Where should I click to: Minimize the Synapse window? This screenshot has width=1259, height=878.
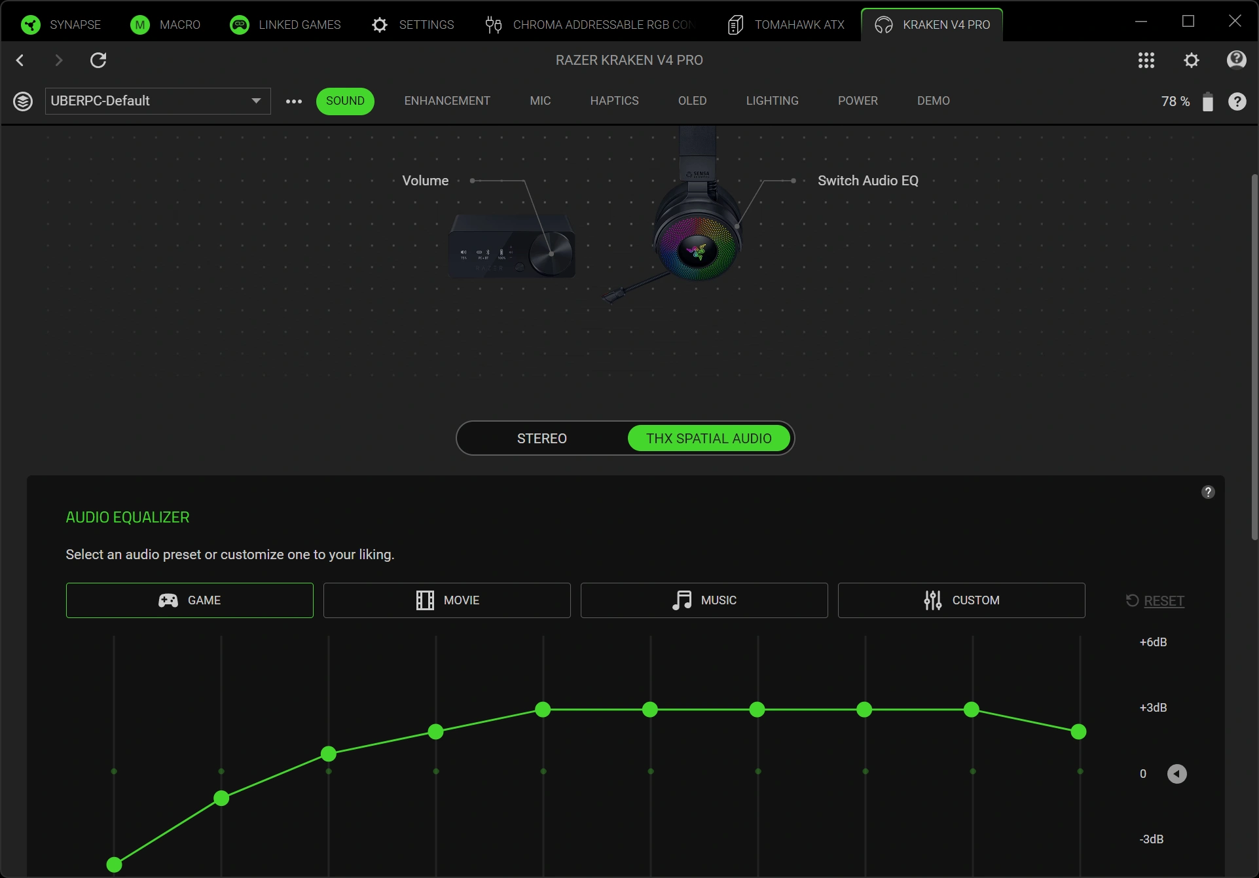tap(1141, 22)
